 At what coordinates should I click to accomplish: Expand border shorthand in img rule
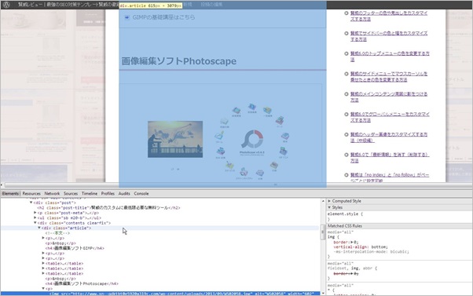coord(351,242)
